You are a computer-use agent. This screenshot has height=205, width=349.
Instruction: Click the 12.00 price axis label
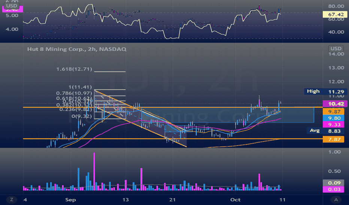(336, 82)
